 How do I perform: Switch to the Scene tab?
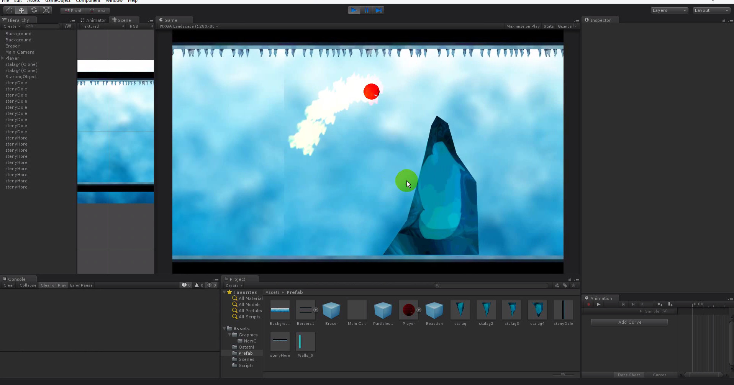coord(123,20)
